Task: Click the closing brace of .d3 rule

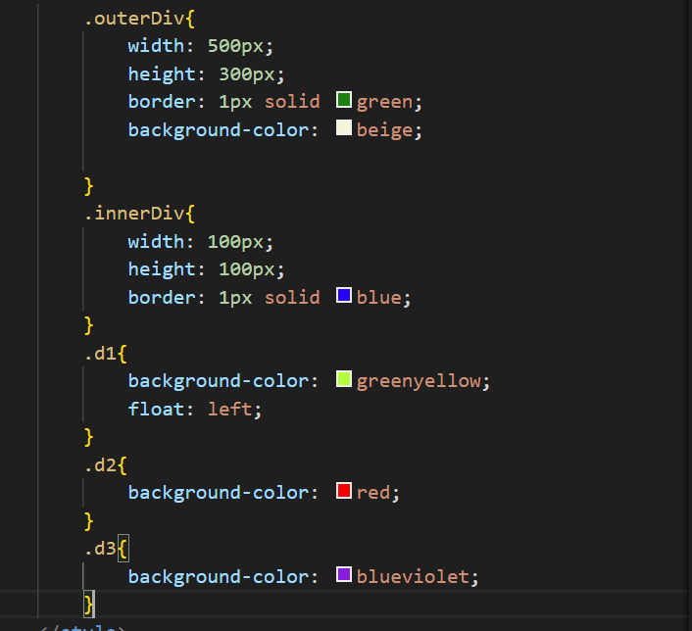Action: (x=89, y=603)
